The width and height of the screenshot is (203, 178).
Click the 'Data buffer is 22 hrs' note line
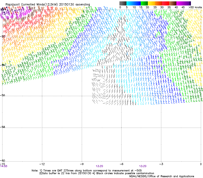click(x=97, y=173)
